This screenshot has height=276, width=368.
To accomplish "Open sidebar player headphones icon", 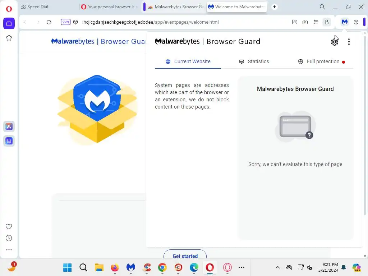I will pyautogui.click(x=9, y=141).
